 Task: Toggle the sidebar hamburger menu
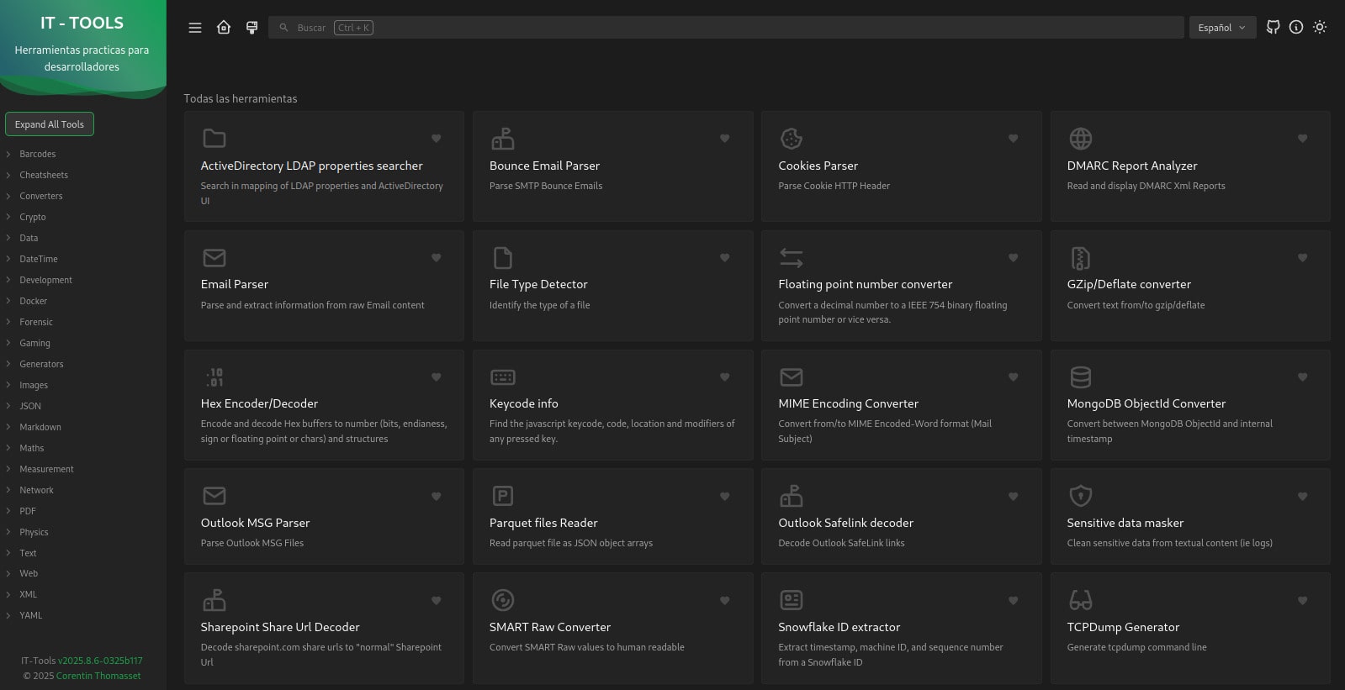tap(195, 28)
